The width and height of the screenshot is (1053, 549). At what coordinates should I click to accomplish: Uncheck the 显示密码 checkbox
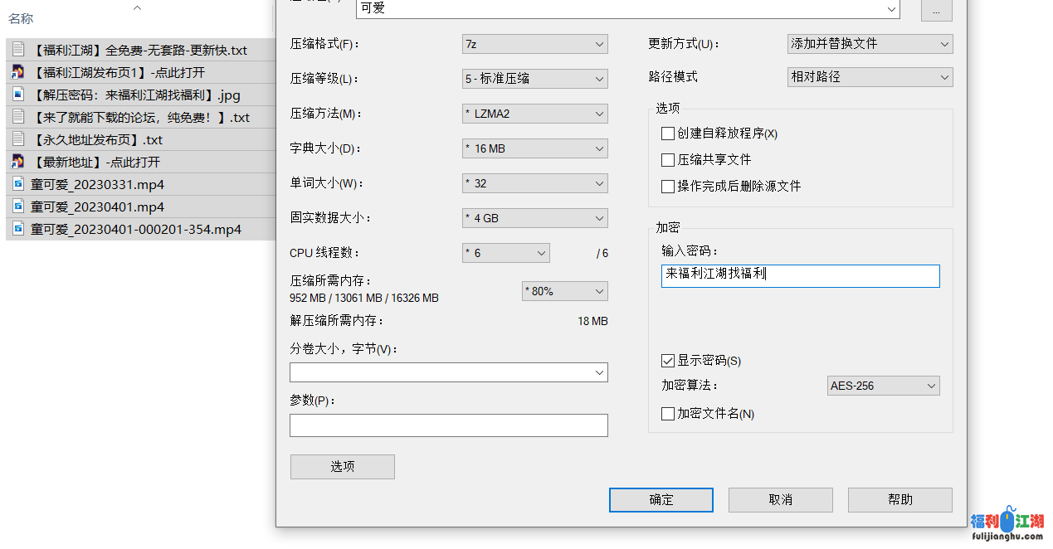(668, 361)
